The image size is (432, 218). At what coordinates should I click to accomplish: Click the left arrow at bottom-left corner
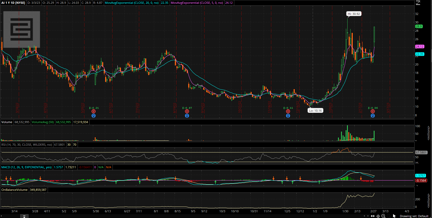pyautogui.click(x=1, y=216)
